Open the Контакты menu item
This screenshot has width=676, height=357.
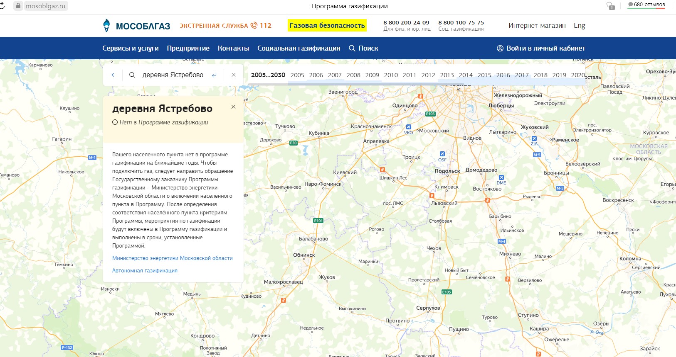click(x=233, y=48)
